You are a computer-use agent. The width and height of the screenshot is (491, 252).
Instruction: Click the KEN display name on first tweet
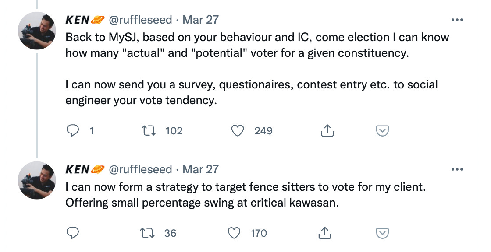pos(77,20)
